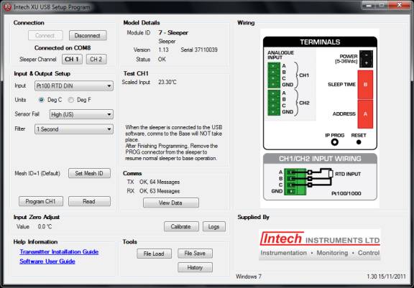This screenshot has width=414, height=288.
Task: Open the Software User Guide link
Action: coord(47,261)
